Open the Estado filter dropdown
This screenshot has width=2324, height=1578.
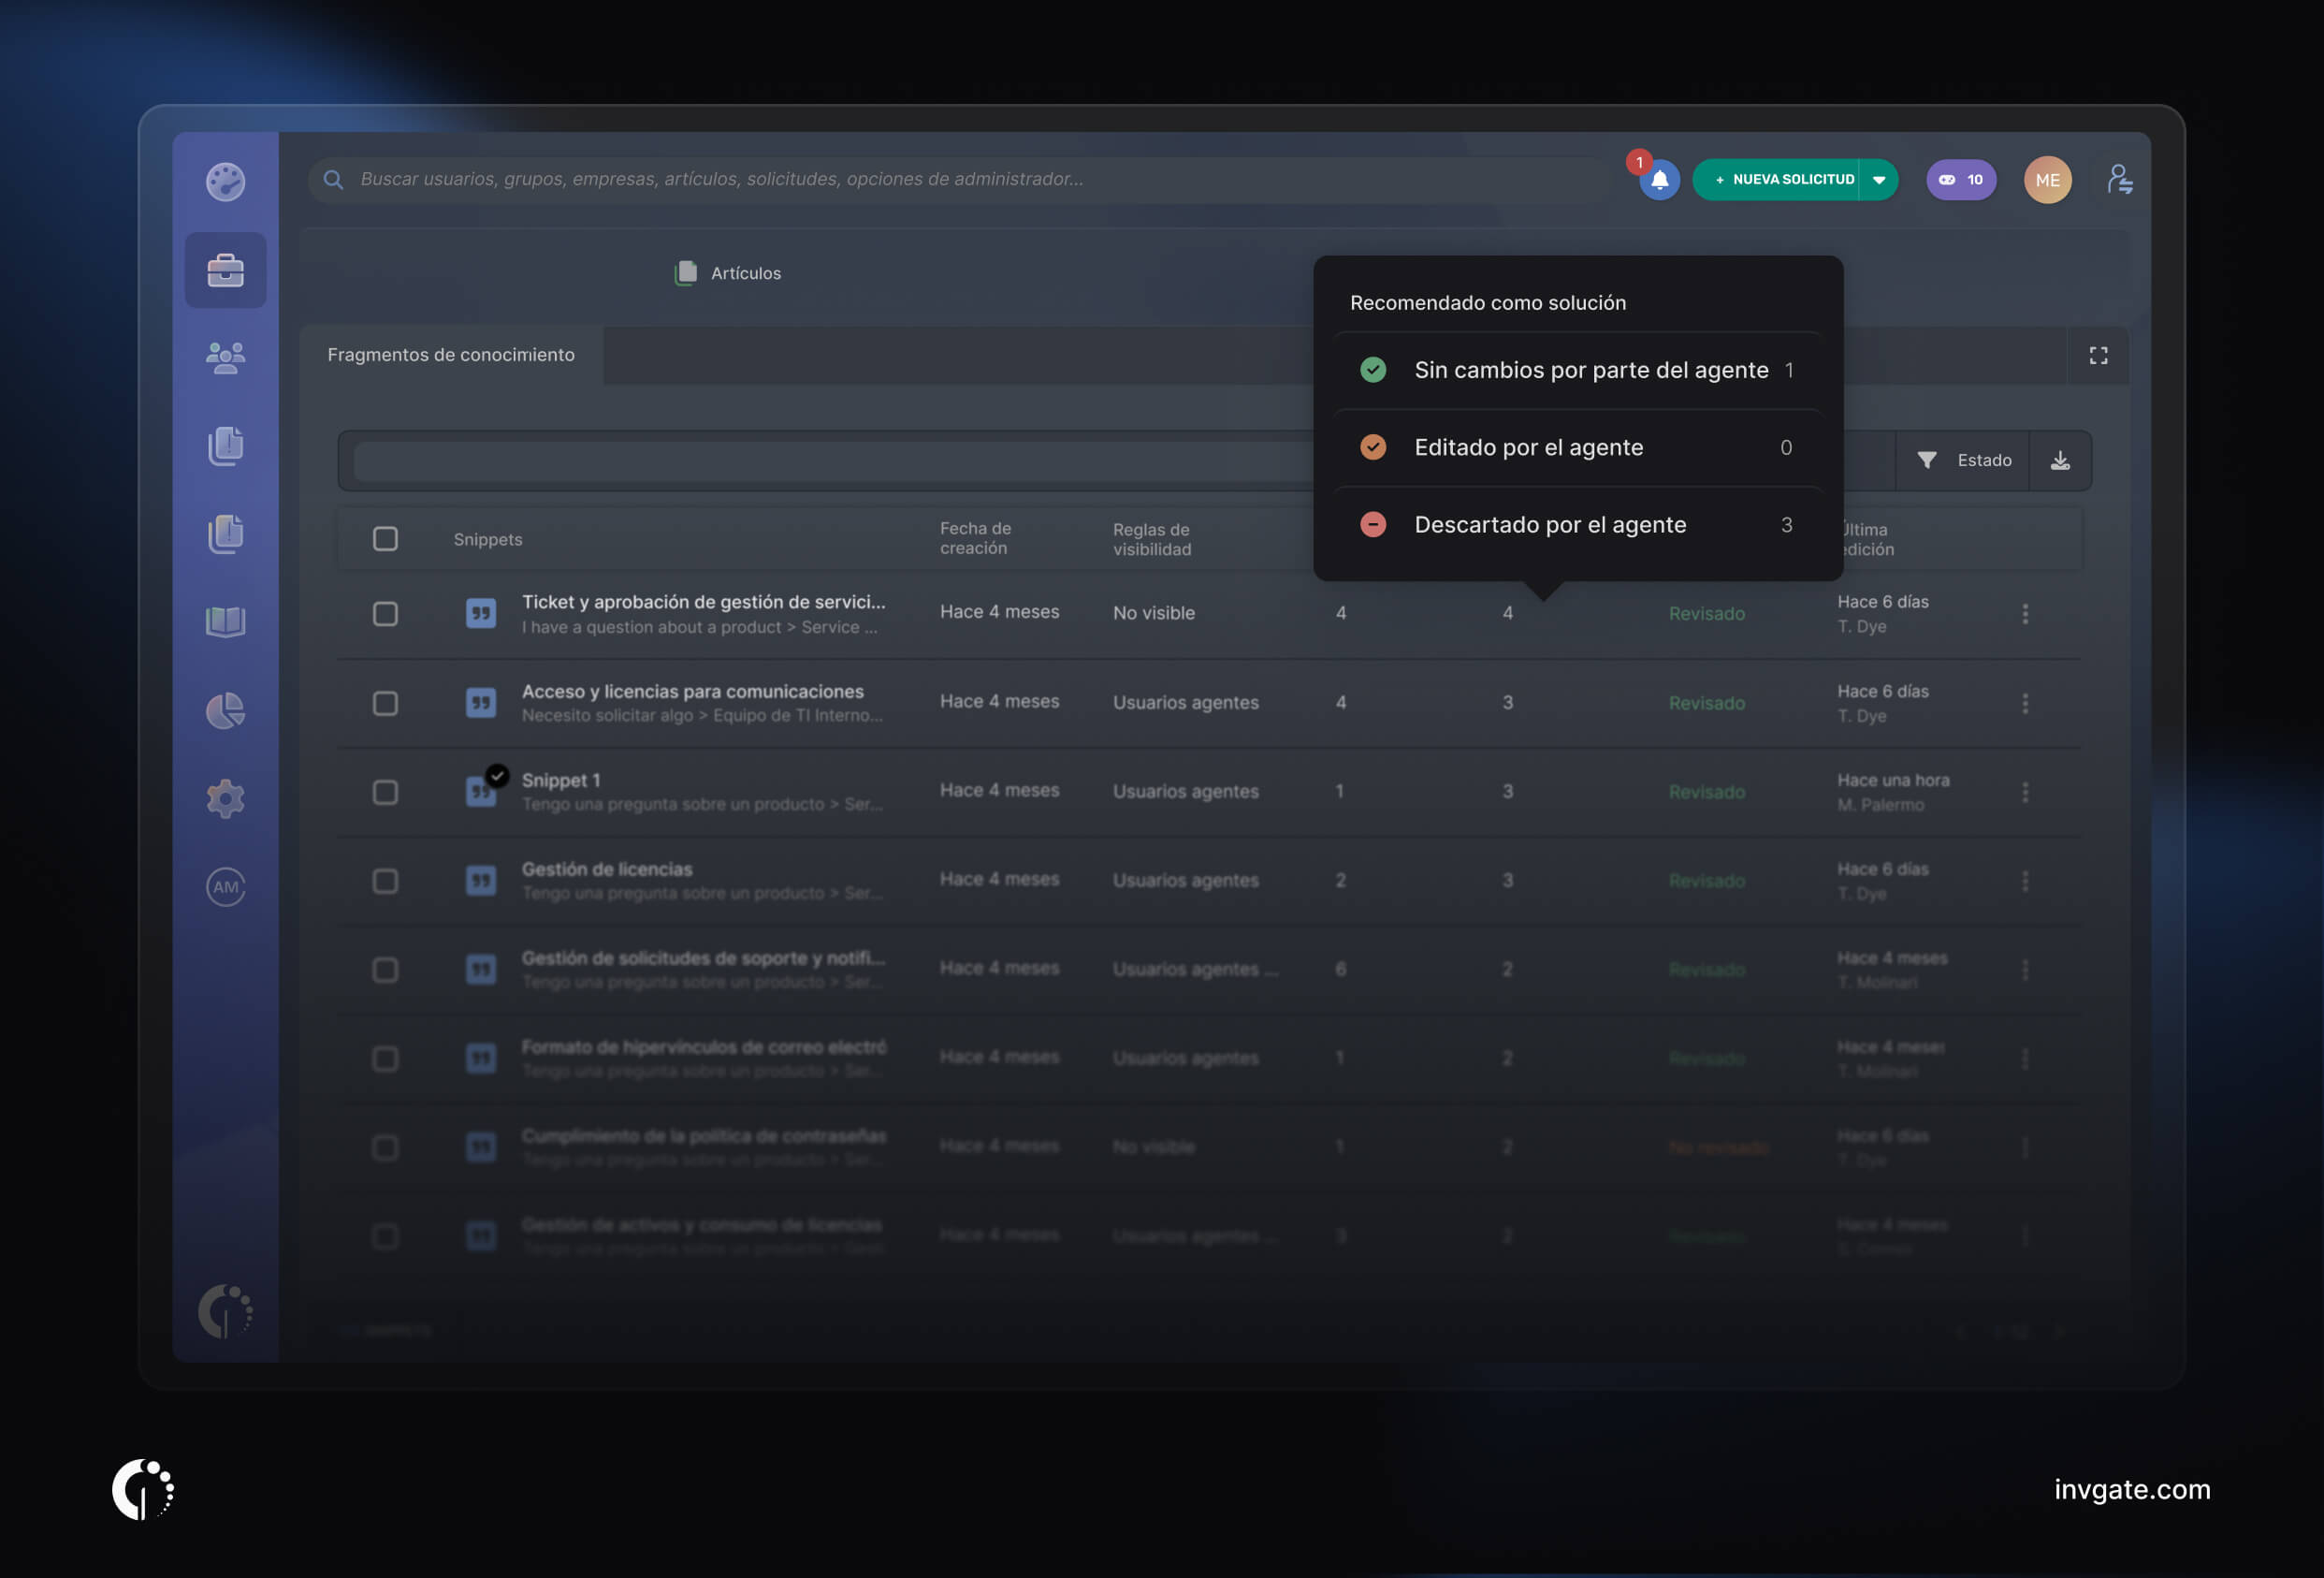tap(1964, 460)
